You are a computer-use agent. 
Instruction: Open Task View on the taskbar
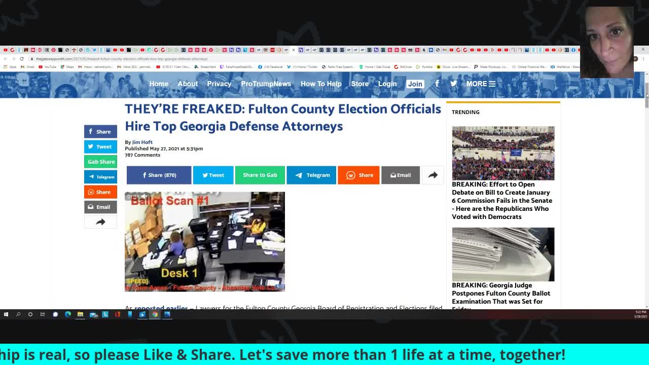[43, 314]
